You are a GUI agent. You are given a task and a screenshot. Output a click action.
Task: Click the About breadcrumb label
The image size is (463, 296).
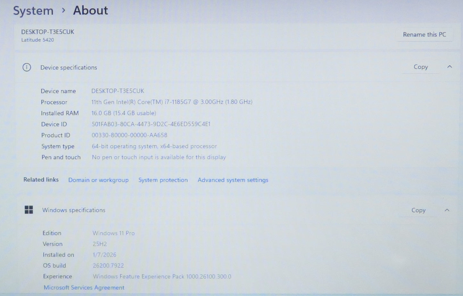tap(90, 11)
